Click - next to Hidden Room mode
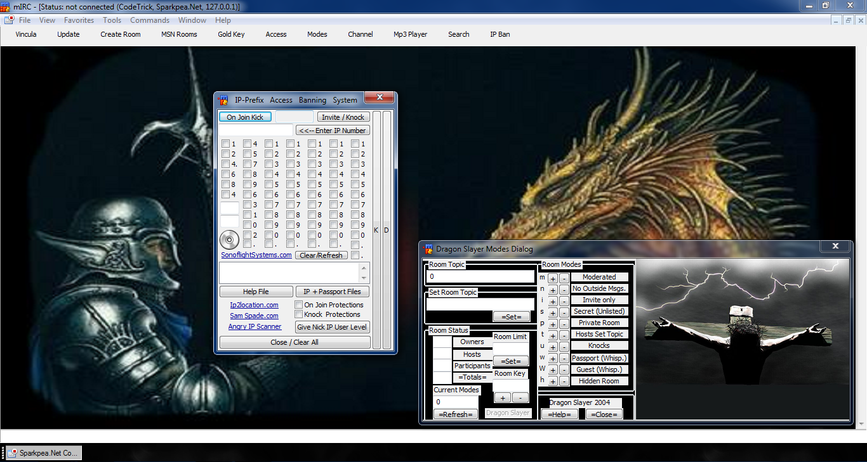 pyautogui.click(x=564, y=381)
